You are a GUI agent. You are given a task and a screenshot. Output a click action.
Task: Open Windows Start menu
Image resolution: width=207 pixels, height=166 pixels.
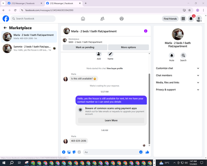click(x=4, y=163)
